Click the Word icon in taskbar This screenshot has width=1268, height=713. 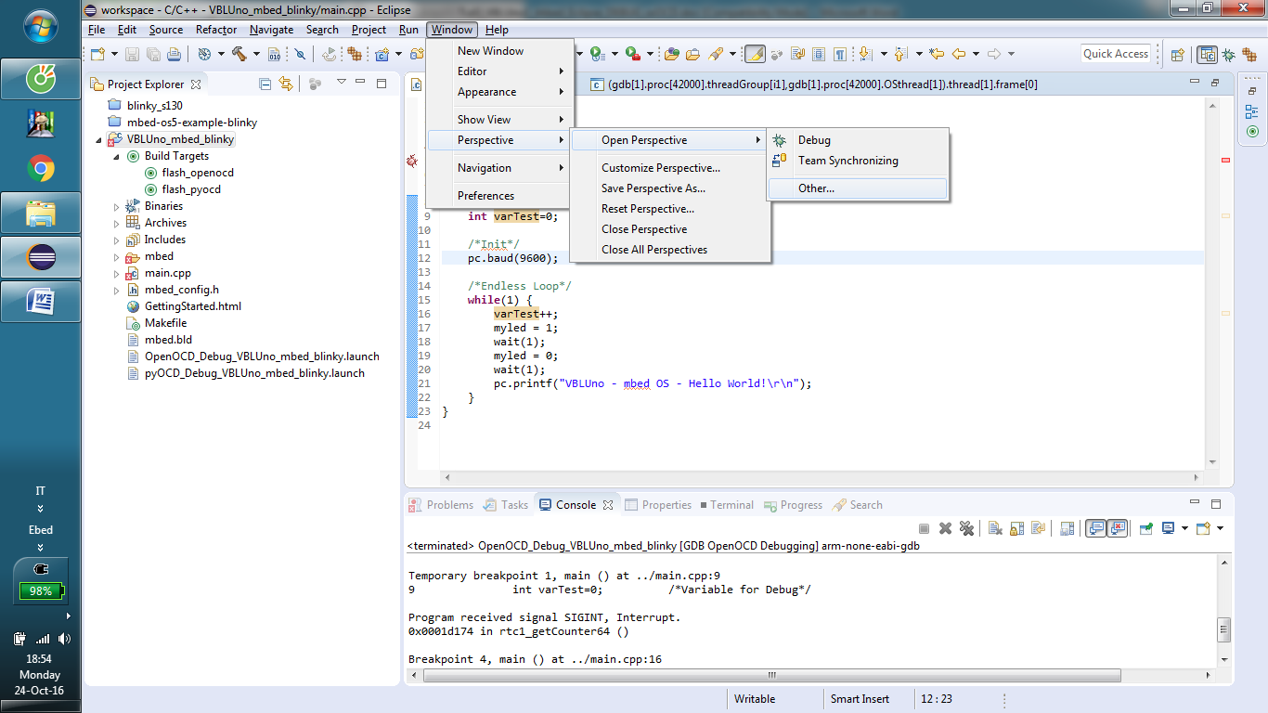tap(41, 302)
